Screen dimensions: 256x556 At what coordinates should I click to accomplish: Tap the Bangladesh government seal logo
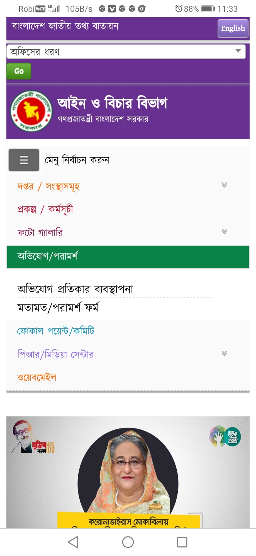(x=31, y=111)
